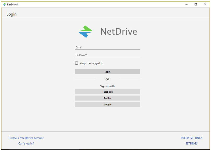Enable the Keep me logged in checkbox
Image resolution: width=211 pixels, height=151 pixels.
(77, 63)
